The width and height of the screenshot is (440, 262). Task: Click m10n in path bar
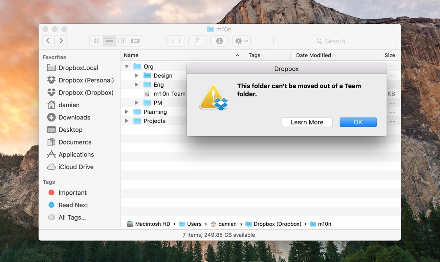[x=321, y=224]
